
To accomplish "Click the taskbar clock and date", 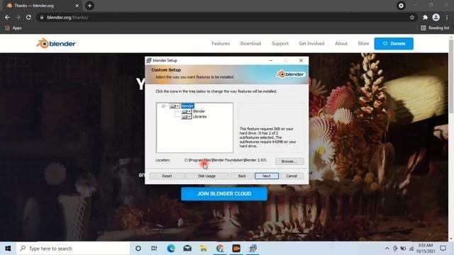I will (x=426, y=249).
